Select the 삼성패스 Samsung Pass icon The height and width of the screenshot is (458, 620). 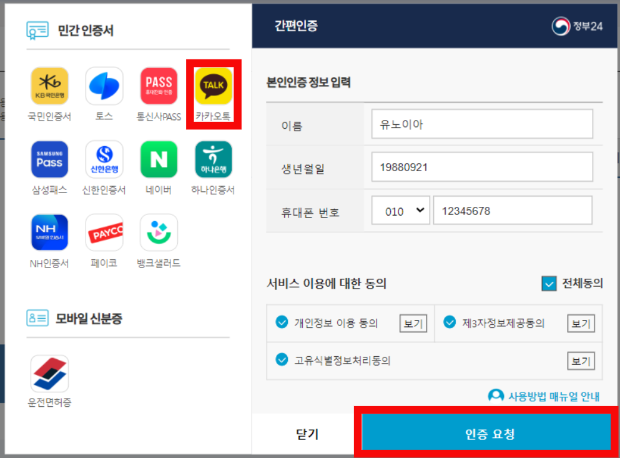tap(49, 159)
